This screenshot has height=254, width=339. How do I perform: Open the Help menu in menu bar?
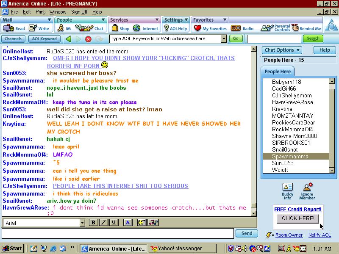(97, 12)
